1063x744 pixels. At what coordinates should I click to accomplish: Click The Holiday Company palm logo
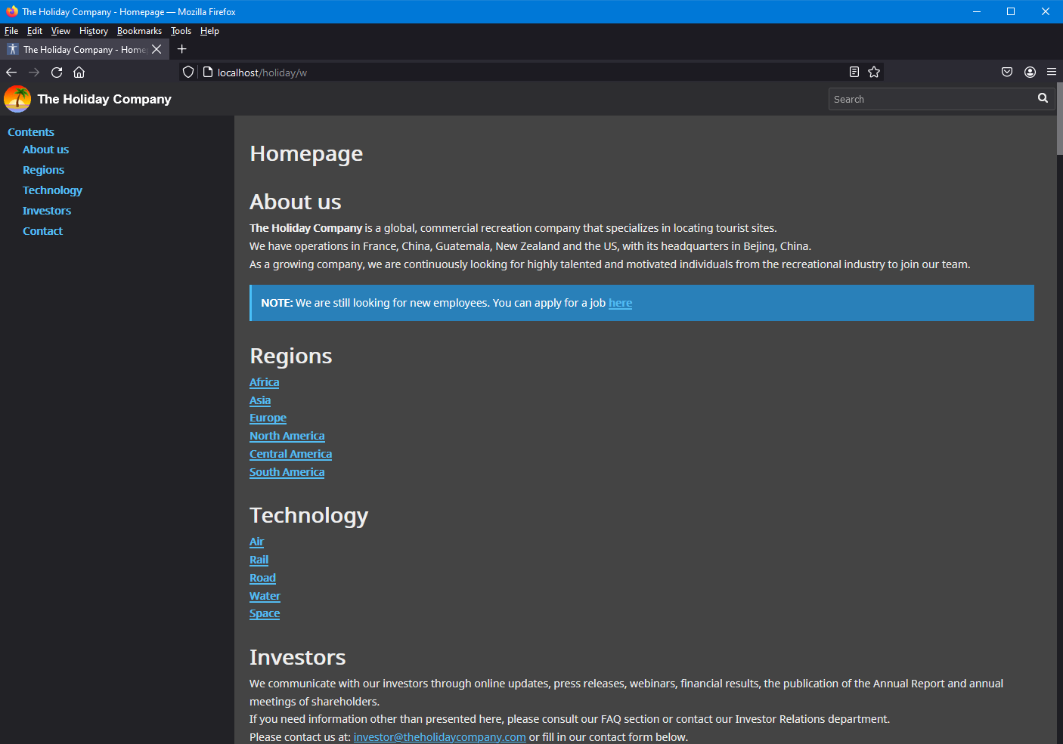(17, 99)
